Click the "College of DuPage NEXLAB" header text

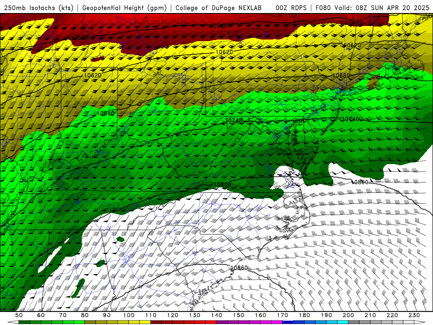coord(219,8)
